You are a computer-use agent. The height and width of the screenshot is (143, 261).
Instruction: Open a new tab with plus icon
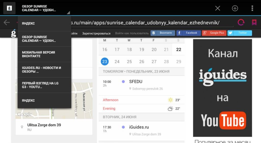(235, 8)
